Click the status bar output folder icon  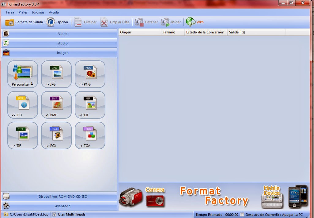pyautogui.click(x=6, y=214)
